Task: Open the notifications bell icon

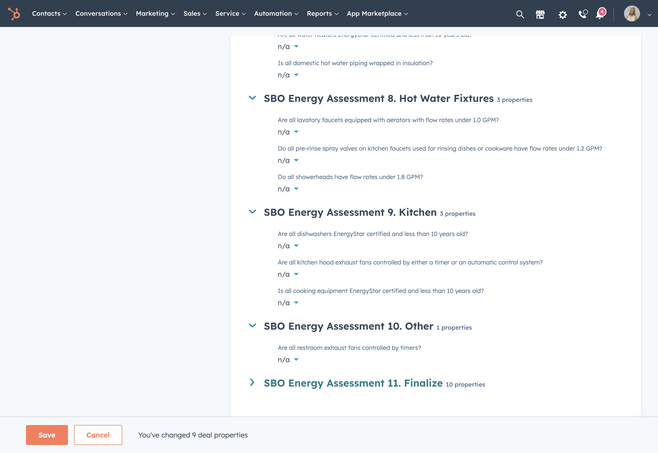Action: (600, 14)
